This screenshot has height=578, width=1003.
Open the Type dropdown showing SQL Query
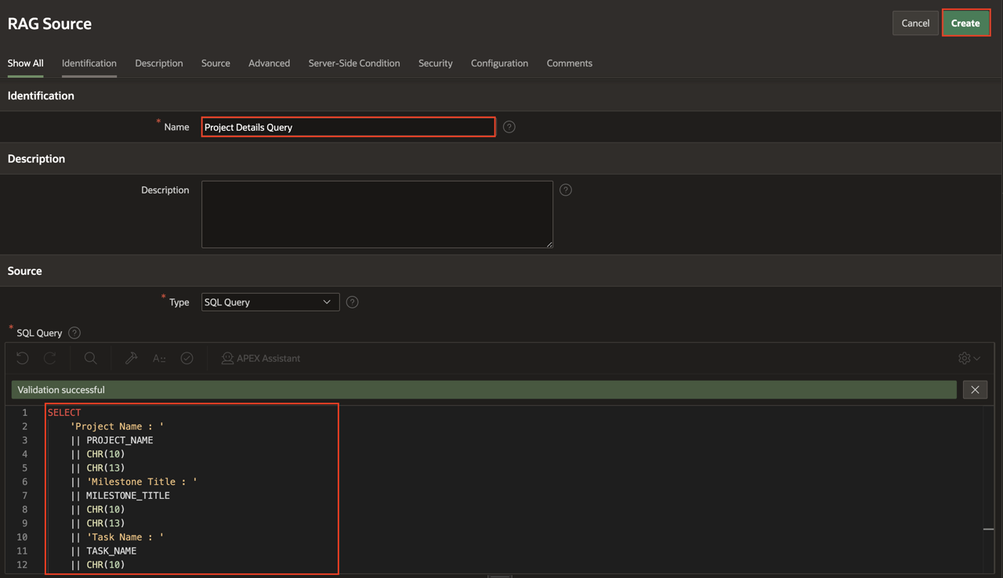(x=270, y=302)
